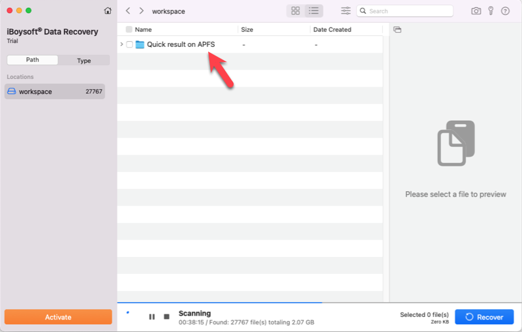Select the Path tab

pos(32,60)
